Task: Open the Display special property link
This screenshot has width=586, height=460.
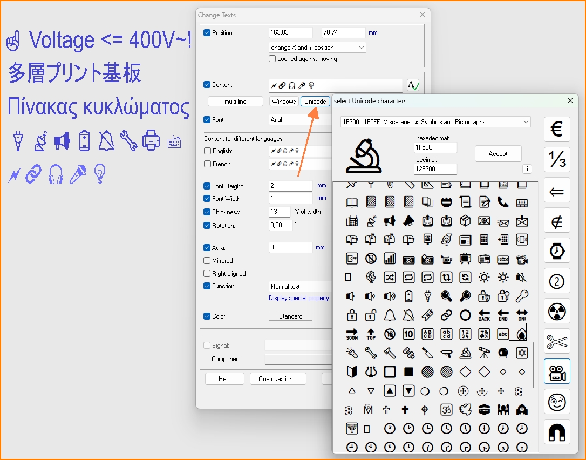Action: [x=298, y=298]
